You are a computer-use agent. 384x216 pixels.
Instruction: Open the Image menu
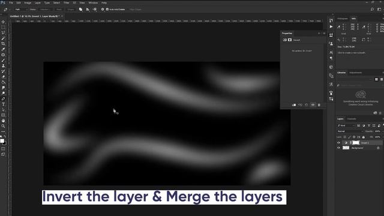tap(28, 2)
